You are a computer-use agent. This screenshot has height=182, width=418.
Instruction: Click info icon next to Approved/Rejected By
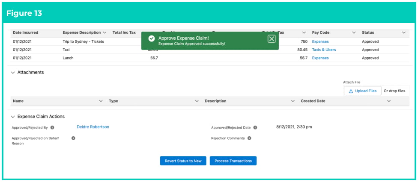tap(52, 127)
